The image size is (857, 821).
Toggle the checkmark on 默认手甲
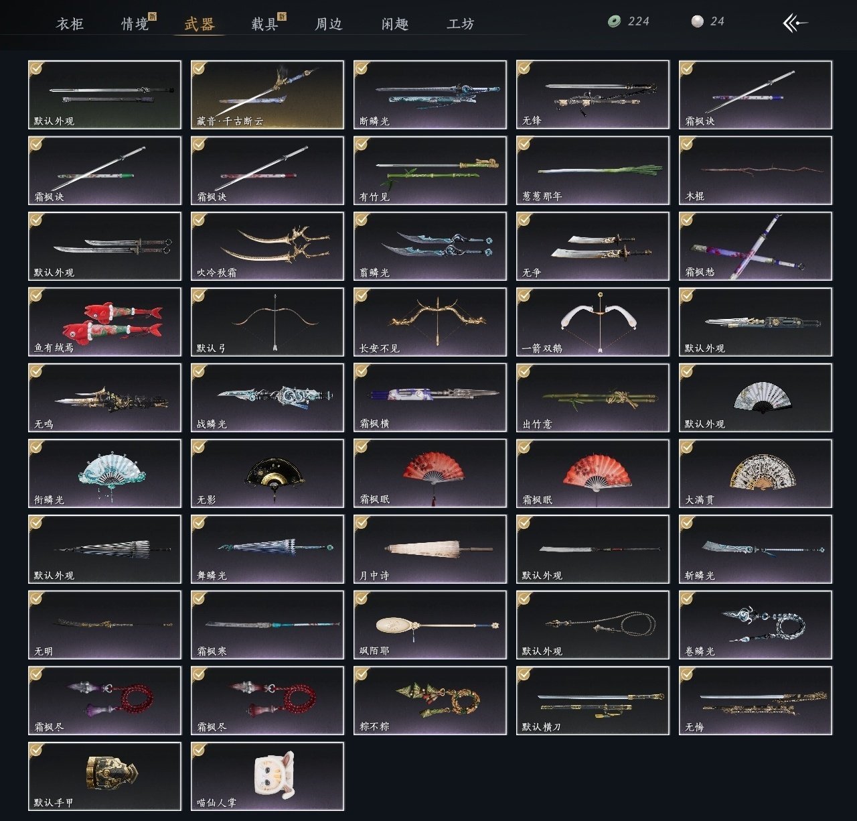tap(36, 749)
